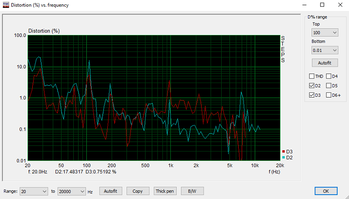Viewport: 349px width, 199px height.
Task: Click the D3:0.75192 % readout
Action: [x=101, y=172]
